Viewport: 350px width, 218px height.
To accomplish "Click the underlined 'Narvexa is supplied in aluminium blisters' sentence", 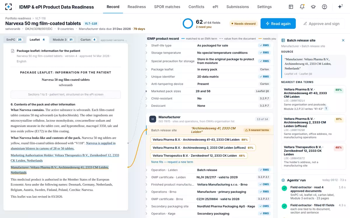I will coord(63,146).
